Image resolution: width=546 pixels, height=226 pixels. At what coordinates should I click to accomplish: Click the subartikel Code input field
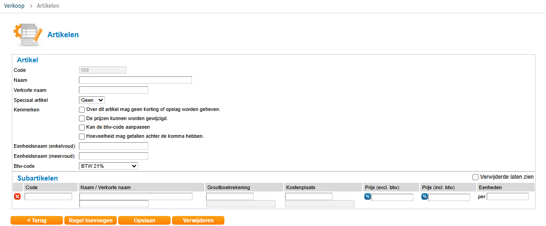click(48, 196)
